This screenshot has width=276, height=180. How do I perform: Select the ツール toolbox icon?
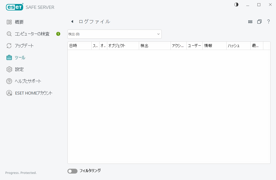pyautogui.click(x=9, y=57)
